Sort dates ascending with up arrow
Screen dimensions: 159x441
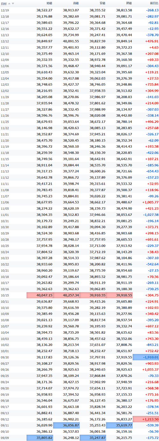click(x=9, y=4)
